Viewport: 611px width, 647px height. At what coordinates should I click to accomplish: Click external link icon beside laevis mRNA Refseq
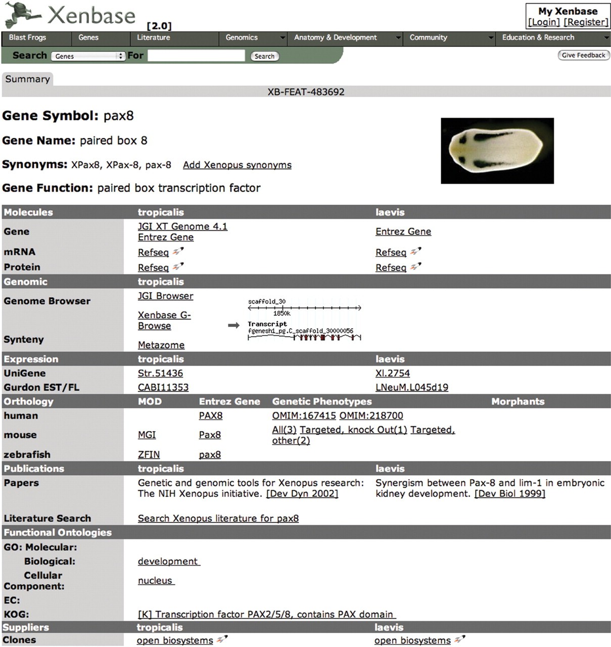point(415,251)
